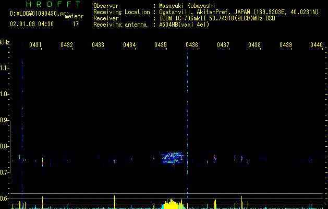Click the Ogata-vill. Akita-Pref. JAPAN location text
Screen dimensions: 328x209
click(239, 12)
